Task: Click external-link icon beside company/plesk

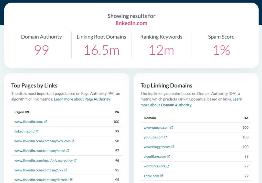Action: [x=68, y=151]
